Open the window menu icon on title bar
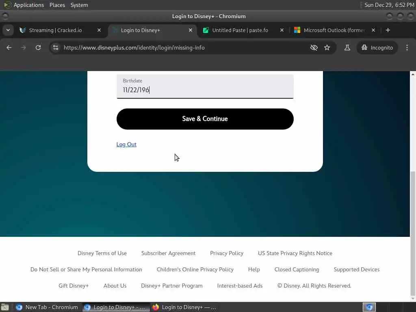 [x=5, y=16]
